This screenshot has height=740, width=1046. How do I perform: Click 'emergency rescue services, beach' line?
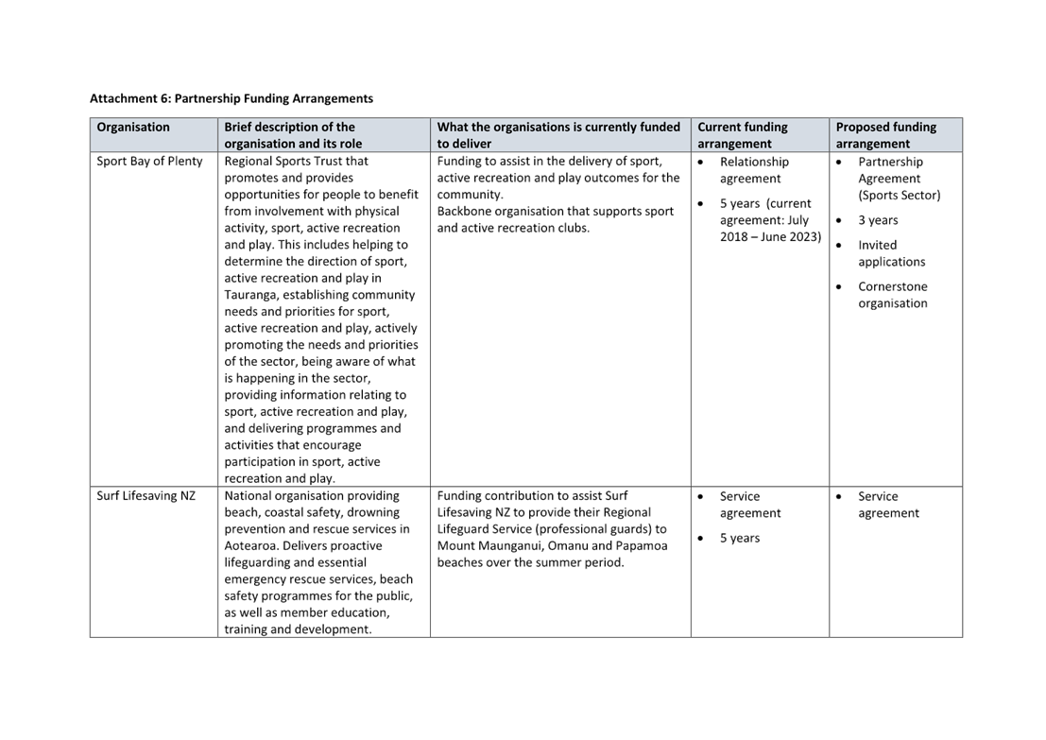coord(318,579)
